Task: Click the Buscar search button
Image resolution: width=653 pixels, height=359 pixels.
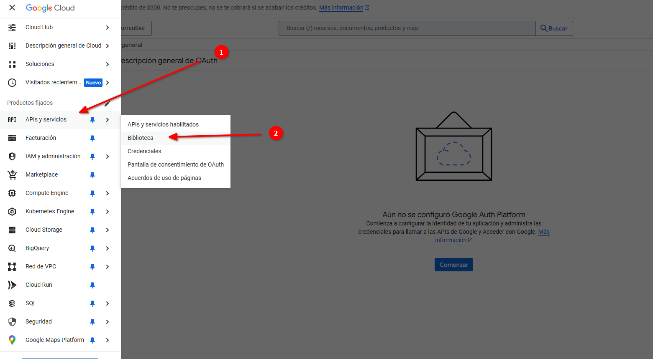Action: [x=554, y=28]
